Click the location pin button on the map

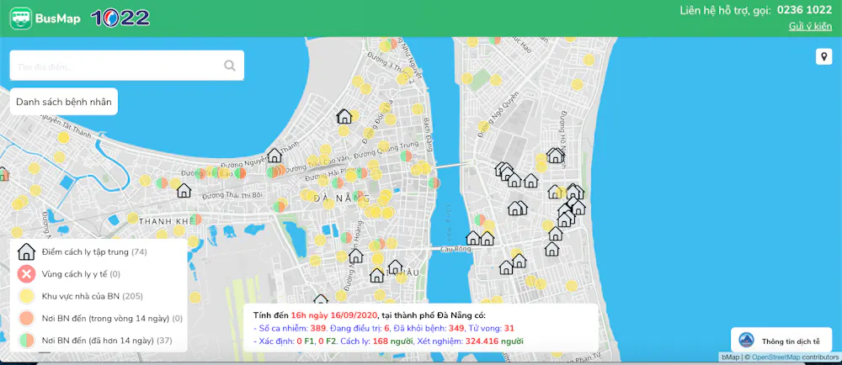click(x=823, y=57)
